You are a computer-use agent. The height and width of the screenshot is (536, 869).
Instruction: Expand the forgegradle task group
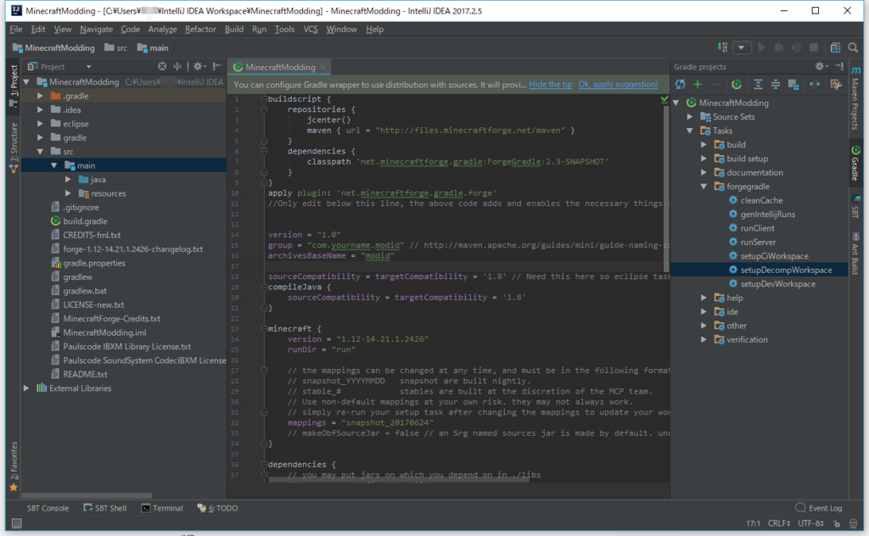(x=704, y=186)
